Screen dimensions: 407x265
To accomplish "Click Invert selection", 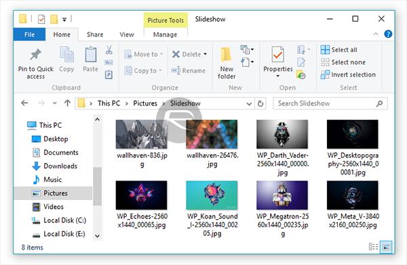I will tap(348, 75).
